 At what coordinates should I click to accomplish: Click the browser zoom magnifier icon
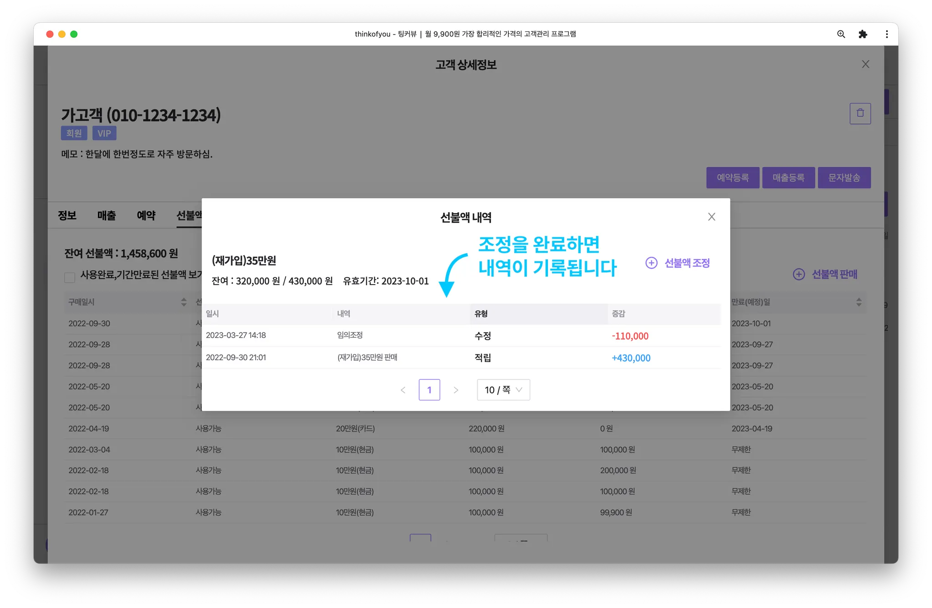pyautogui.click(x=841, y=34)
